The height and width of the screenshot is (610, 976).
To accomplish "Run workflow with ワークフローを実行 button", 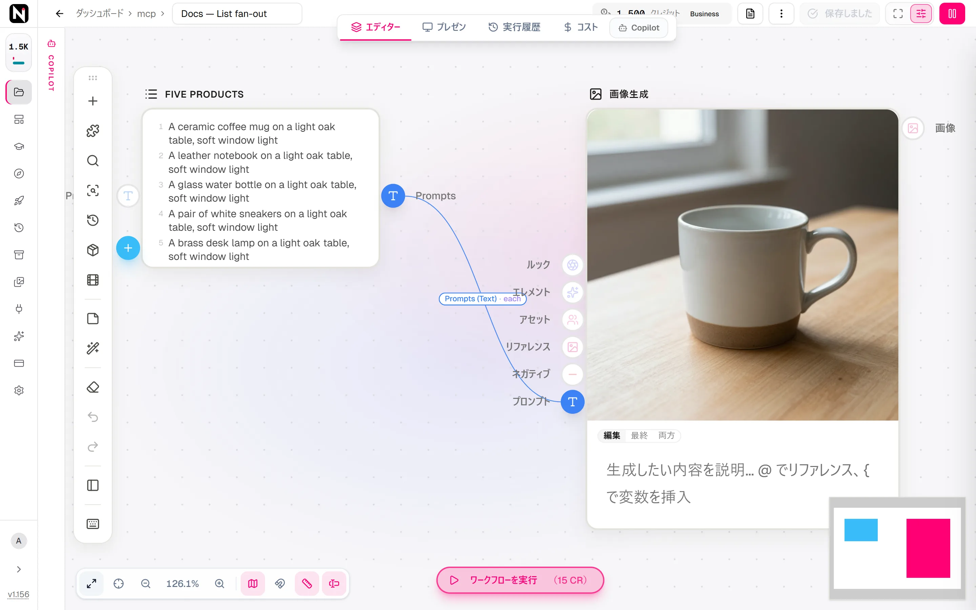I will [520, 580].
